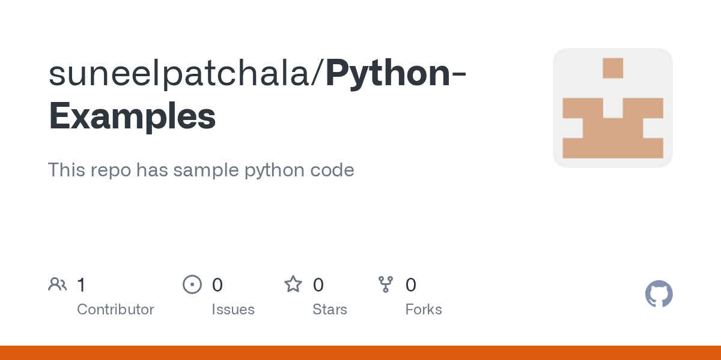The height and width of the screenshot is (360, 721).
Task: Click the Forks branch icon
Action: pos(385,284)
